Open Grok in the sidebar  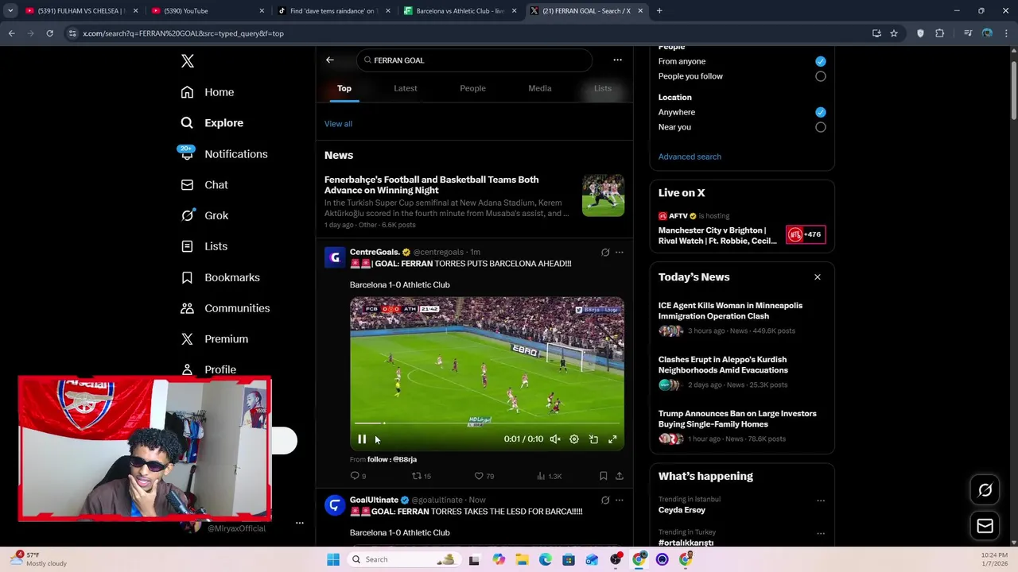coord(204,215)
